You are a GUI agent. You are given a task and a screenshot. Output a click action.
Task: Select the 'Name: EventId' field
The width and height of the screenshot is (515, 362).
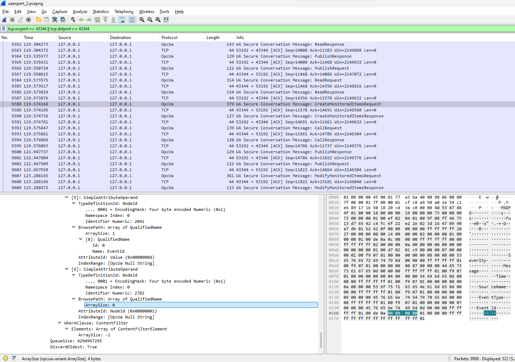(x=108, y=251)
